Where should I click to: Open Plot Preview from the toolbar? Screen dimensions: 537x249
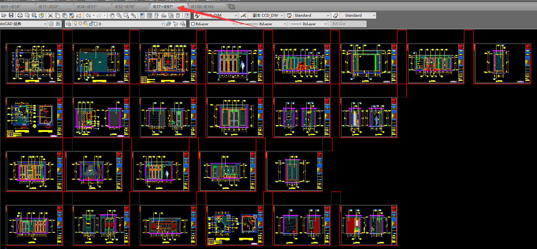(x=27, y=15)
